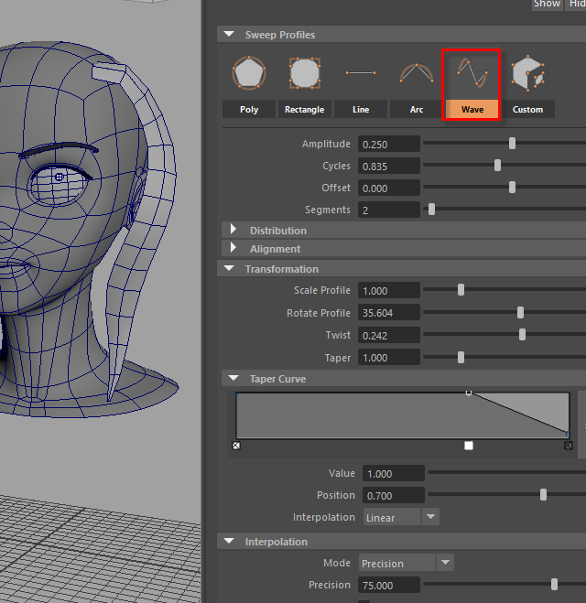Click the Scale Profile value field

pyautogui.click(x=388, y=291)
